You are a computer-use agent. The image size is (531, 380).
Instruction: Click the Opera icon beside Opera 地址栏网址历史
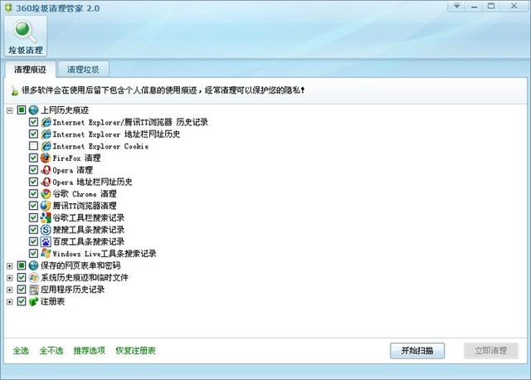46,182
